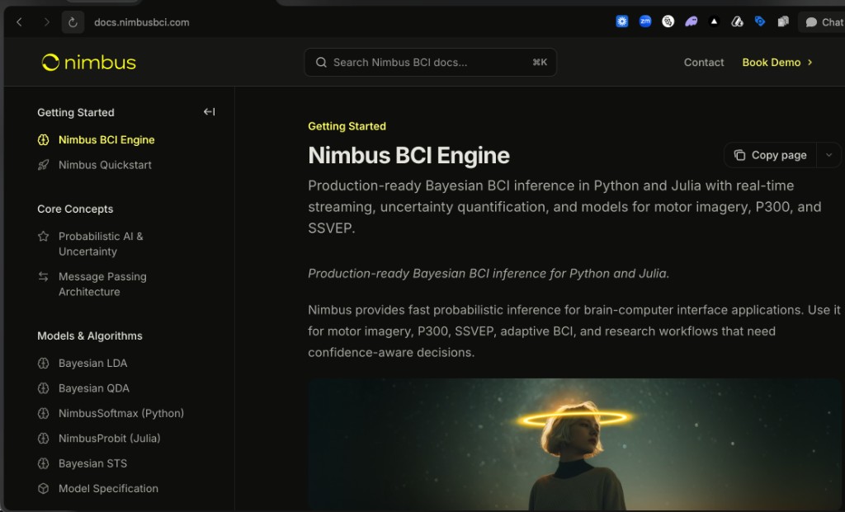Click the rocket icon beside Nimbus Quickstart
845x512 pixels.
pyautogui.click(x=44, y=165)
